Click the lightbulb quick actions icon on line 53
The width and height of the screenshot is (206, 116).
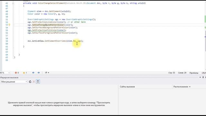pyautogui.click(x=9, y=25)
